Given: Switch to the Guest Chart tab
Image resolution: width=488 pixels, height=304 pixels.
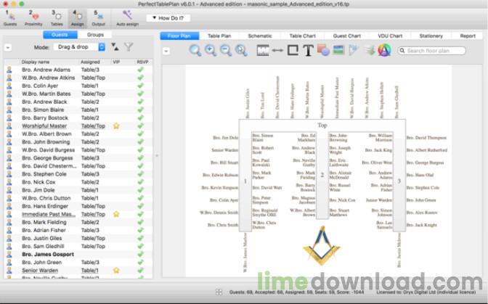Looking at the screenshot, I should point(346,36).
